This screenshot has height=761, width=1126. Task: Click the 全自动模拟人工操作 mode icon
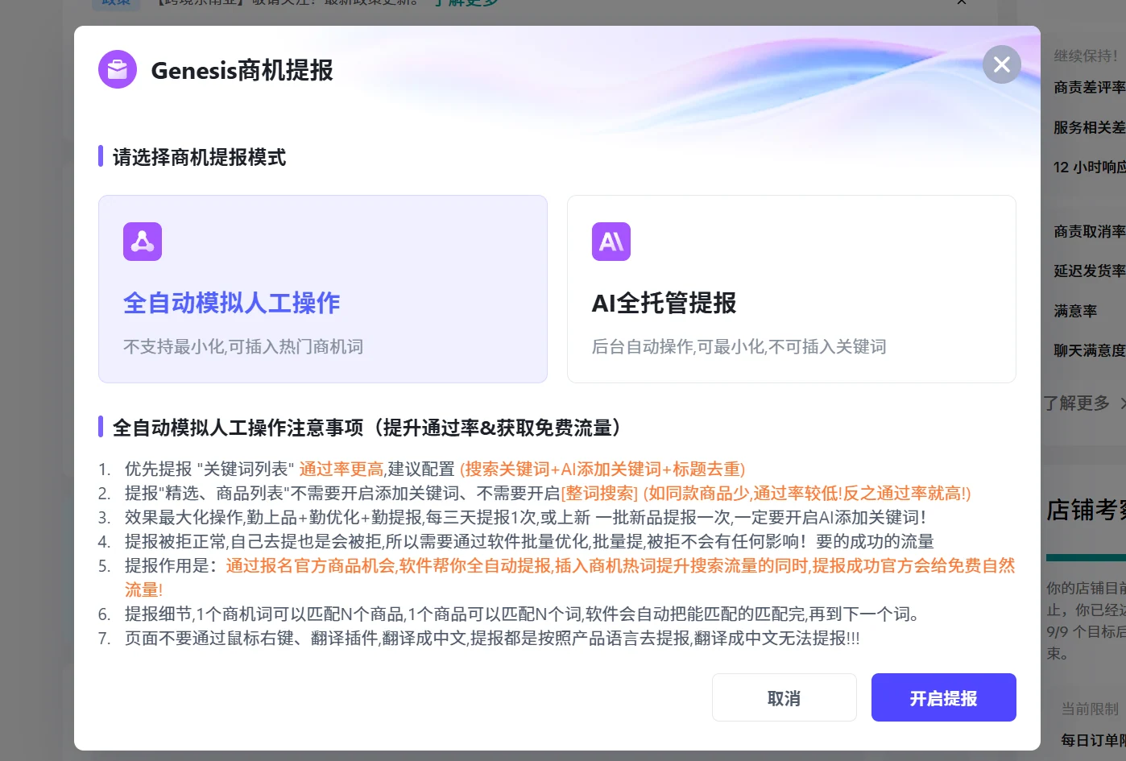click(143, 242)
